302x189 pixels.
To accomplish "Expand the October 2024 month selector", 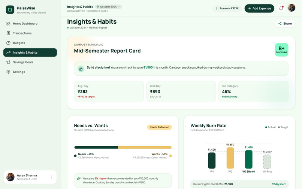I will pos(108,7).
